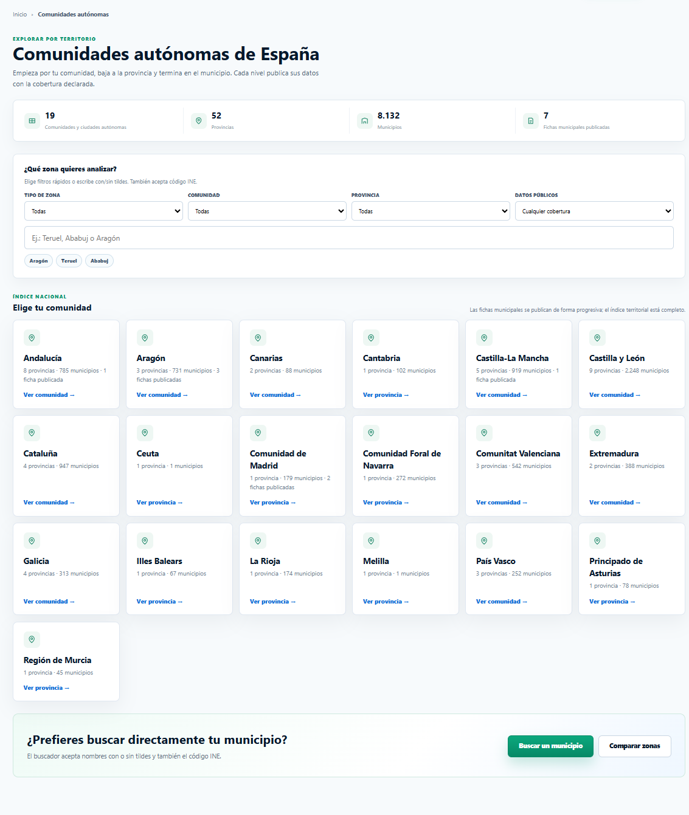The height and width of the screenshot is (815, 689).
Task: Open Ver comunidad link for Galicia
Action: [49, 602]
